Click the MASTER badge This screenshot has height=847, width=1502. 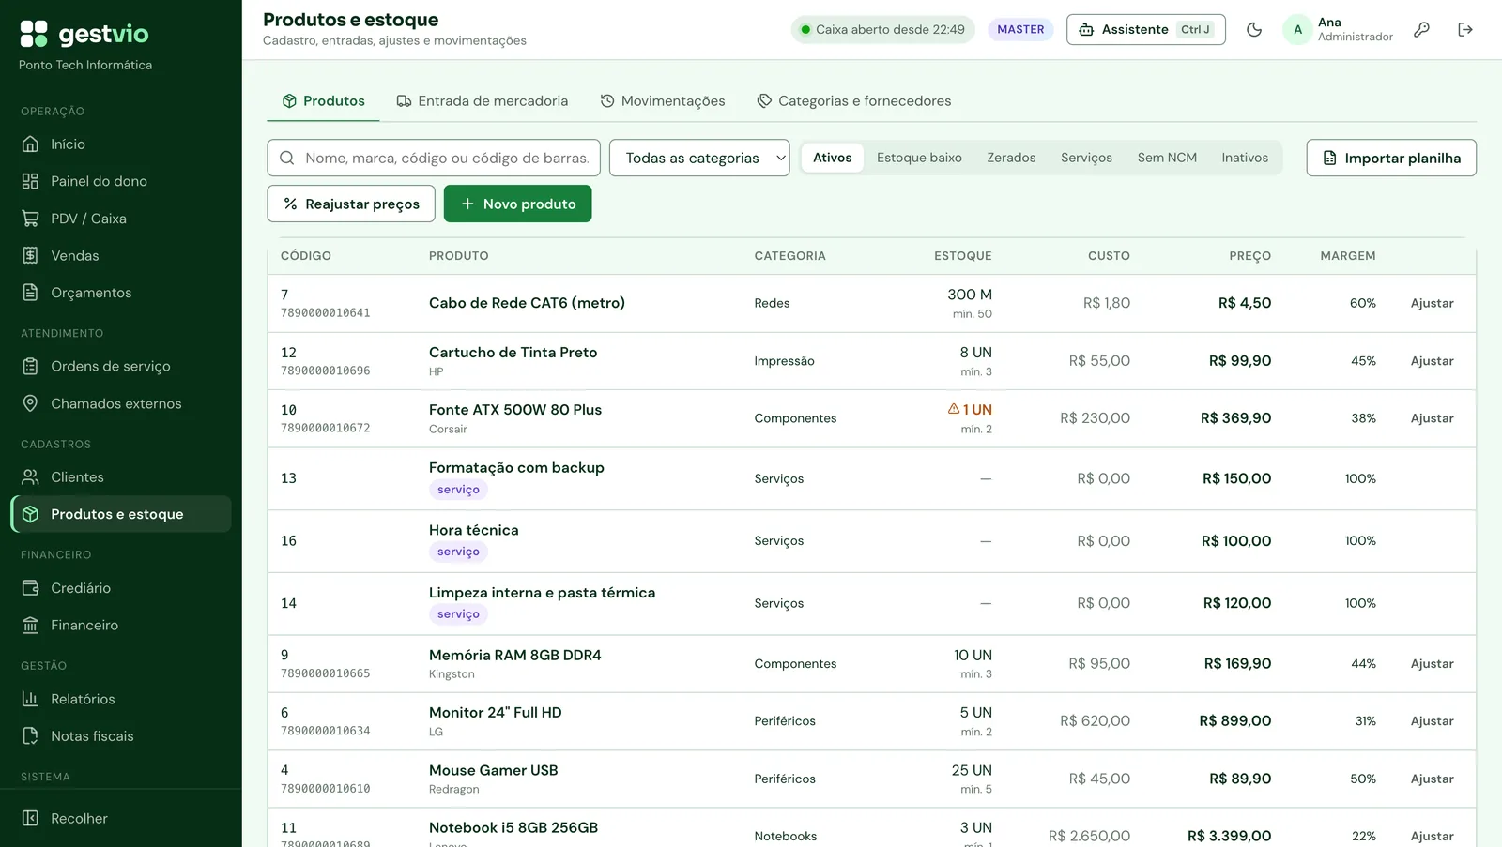(1020, 29)
